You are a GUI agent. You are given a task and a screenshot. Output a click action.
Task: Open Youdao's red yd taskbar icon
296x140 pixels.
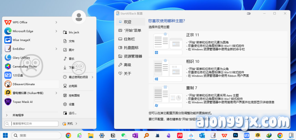tap(180, 135)
